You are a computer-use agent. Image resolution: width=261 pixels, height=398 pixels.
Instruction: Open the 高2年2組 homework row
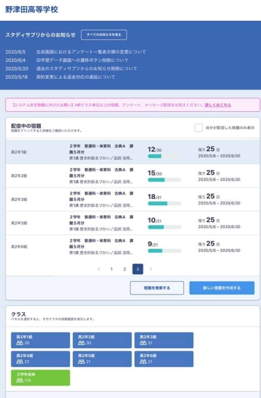click(132, 176)
